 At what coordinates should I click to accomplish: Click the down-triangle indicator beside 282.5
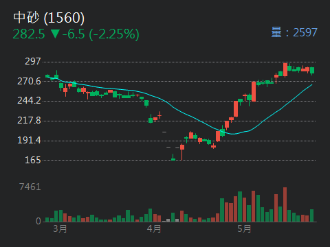coord(55,34)
